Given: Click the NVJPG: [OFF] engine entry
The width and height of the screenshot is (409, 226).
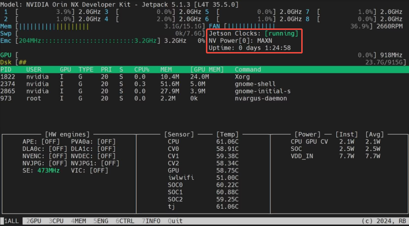Looking at the screenshot, I should [x=45, y=163].
